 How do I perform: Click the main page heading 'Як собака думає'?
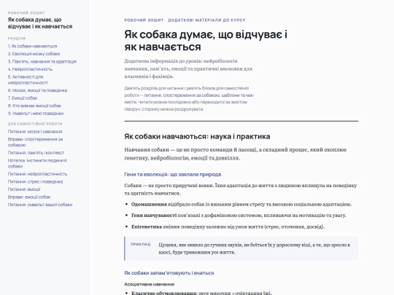206,40
